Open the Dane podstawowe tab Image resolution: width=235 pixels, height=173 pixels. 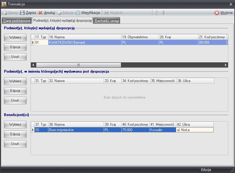[16, 21]
